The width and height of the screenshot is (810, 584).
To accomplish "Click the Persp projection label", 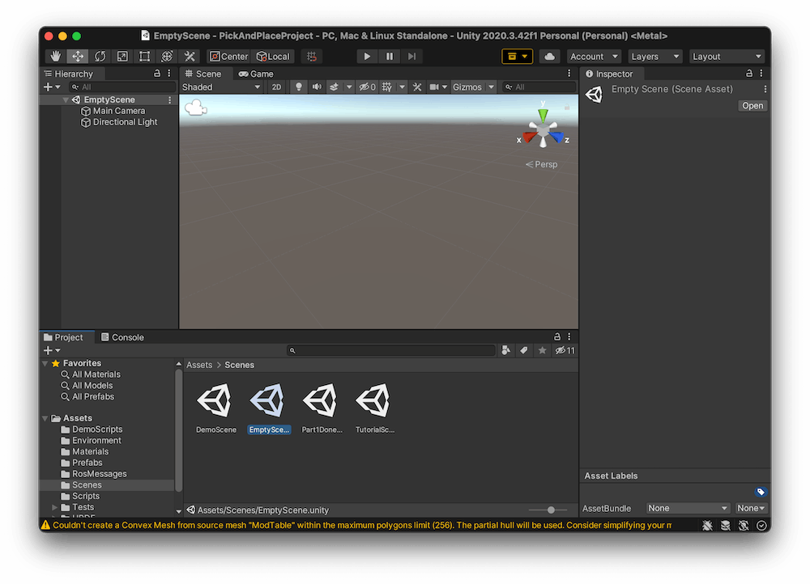I will coord(546,164).
